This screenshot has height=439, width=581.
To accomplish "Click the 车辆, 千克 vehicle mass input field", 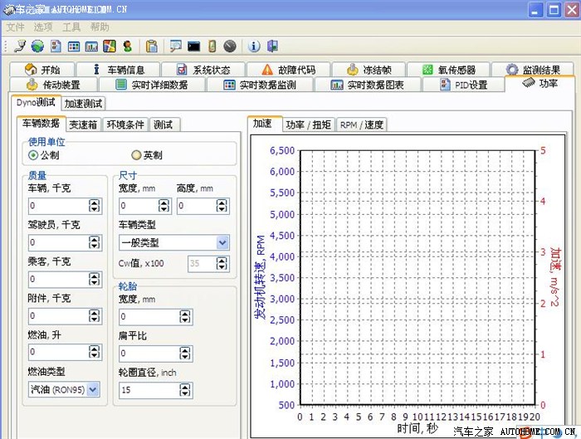I will pyautogui.click(x=56, y=206).
